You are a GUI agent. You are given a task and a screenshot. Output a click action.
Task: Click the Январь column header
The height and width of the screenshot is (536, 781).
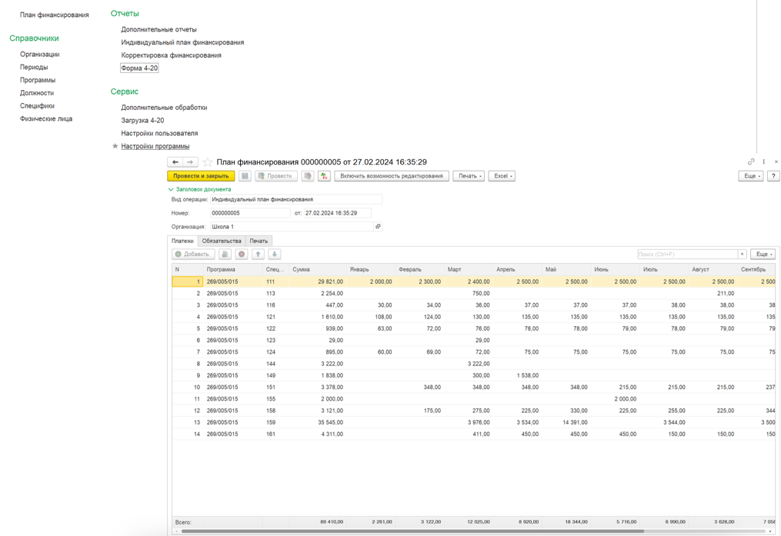pyautogui.click(x=371, y=269)
